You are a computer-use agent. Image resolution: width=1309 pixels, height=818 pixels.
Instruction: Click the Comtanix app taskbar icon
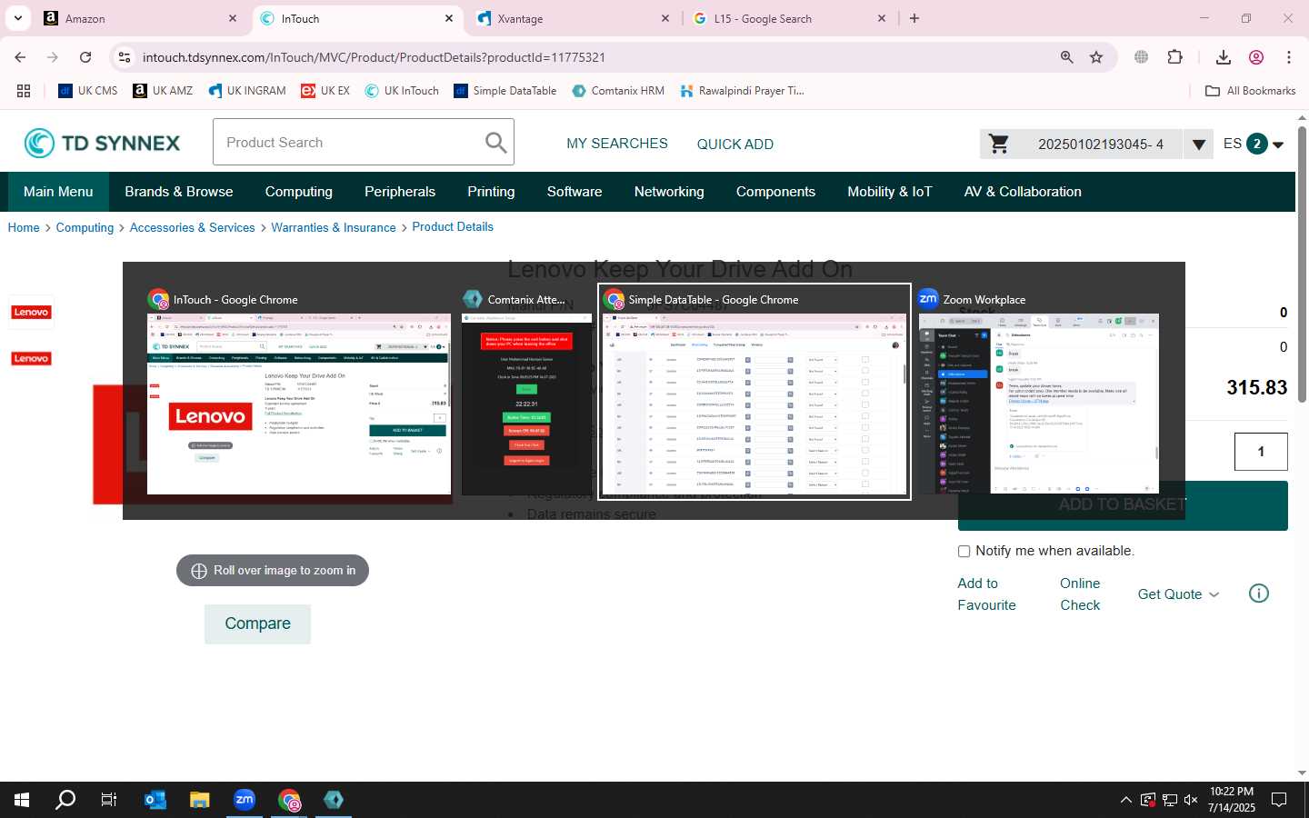(334, 800)
